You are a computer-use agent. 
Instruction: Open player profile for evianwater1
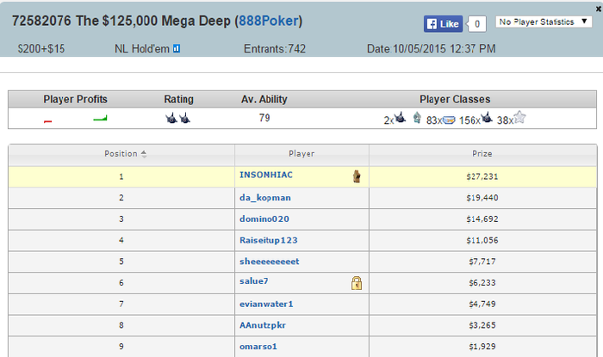266,303
